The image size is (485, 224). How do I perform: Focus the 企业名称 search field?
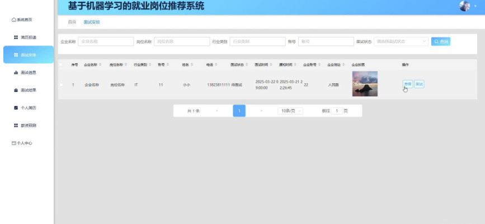(106, 41)
